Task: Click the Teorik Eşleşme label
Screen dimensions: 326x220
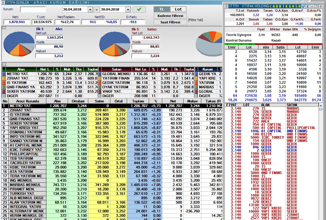Action: 239,35
